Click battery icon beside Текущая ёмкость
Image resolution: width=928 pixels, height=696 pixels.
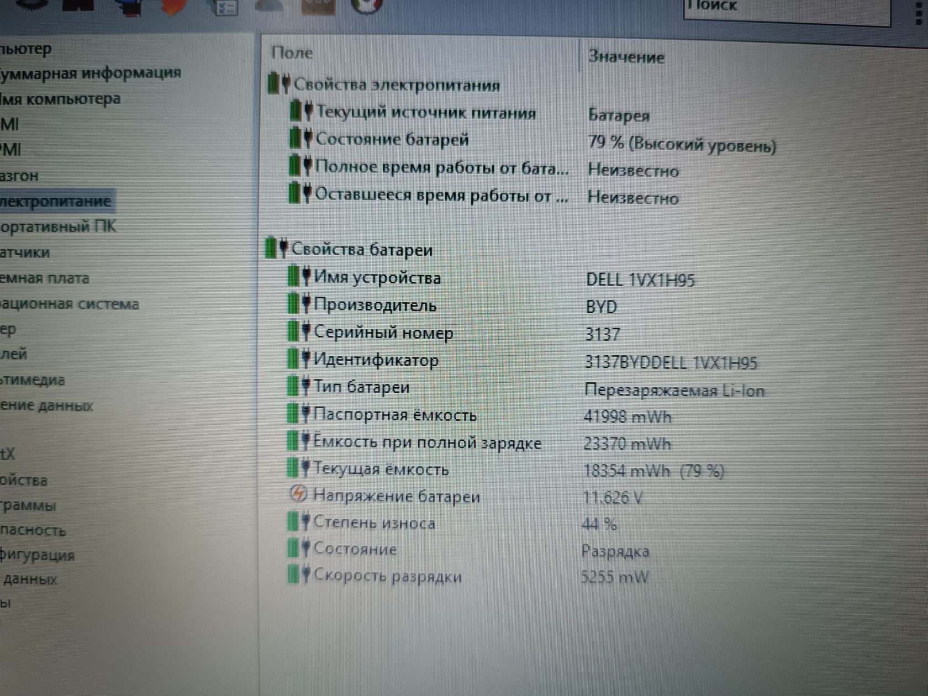tap(299, 468)
